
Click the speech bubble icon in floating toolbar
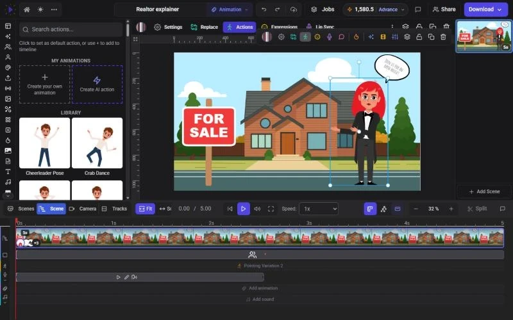pyautogui.click(x=342, y=37)
